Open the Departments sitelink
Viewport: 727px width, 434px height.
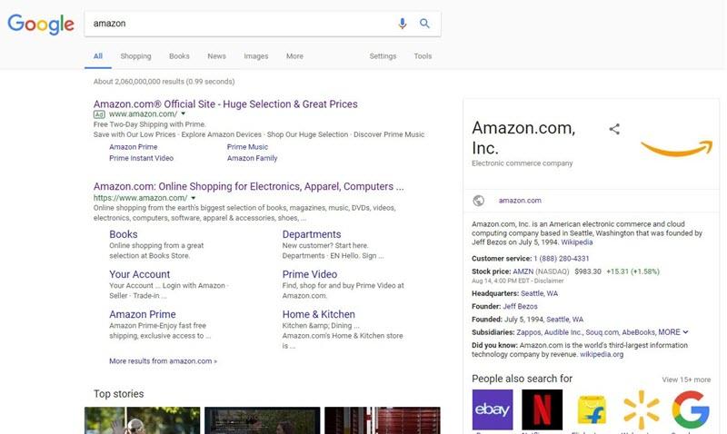(x=312, y=234)
